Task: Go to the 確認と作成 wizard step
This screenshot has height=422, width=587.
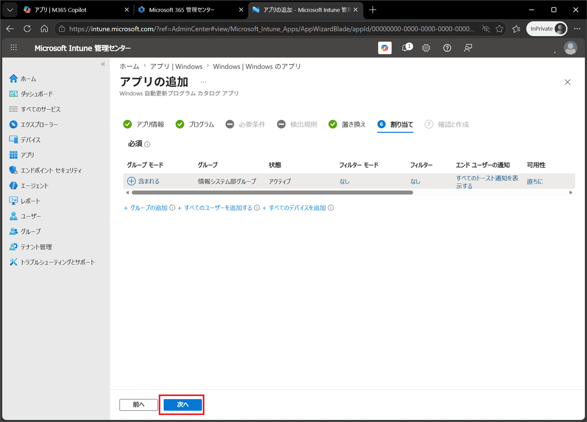Action: [x=447, y=124]
